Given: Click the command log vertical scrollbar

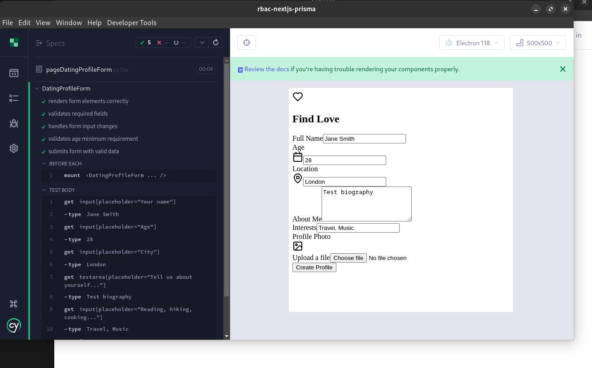Looking at the screenshot, I should tap(226, 179).
